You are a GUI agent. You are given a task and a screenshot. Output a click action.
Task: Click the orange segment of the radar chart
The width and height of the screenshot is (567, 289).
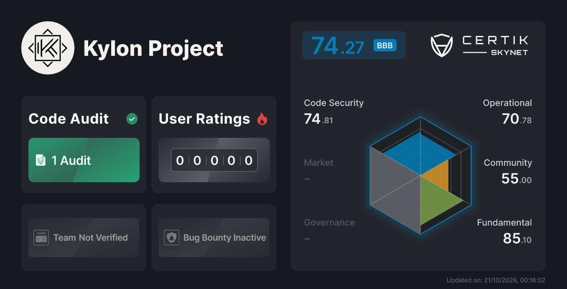[x=439, y=175]
